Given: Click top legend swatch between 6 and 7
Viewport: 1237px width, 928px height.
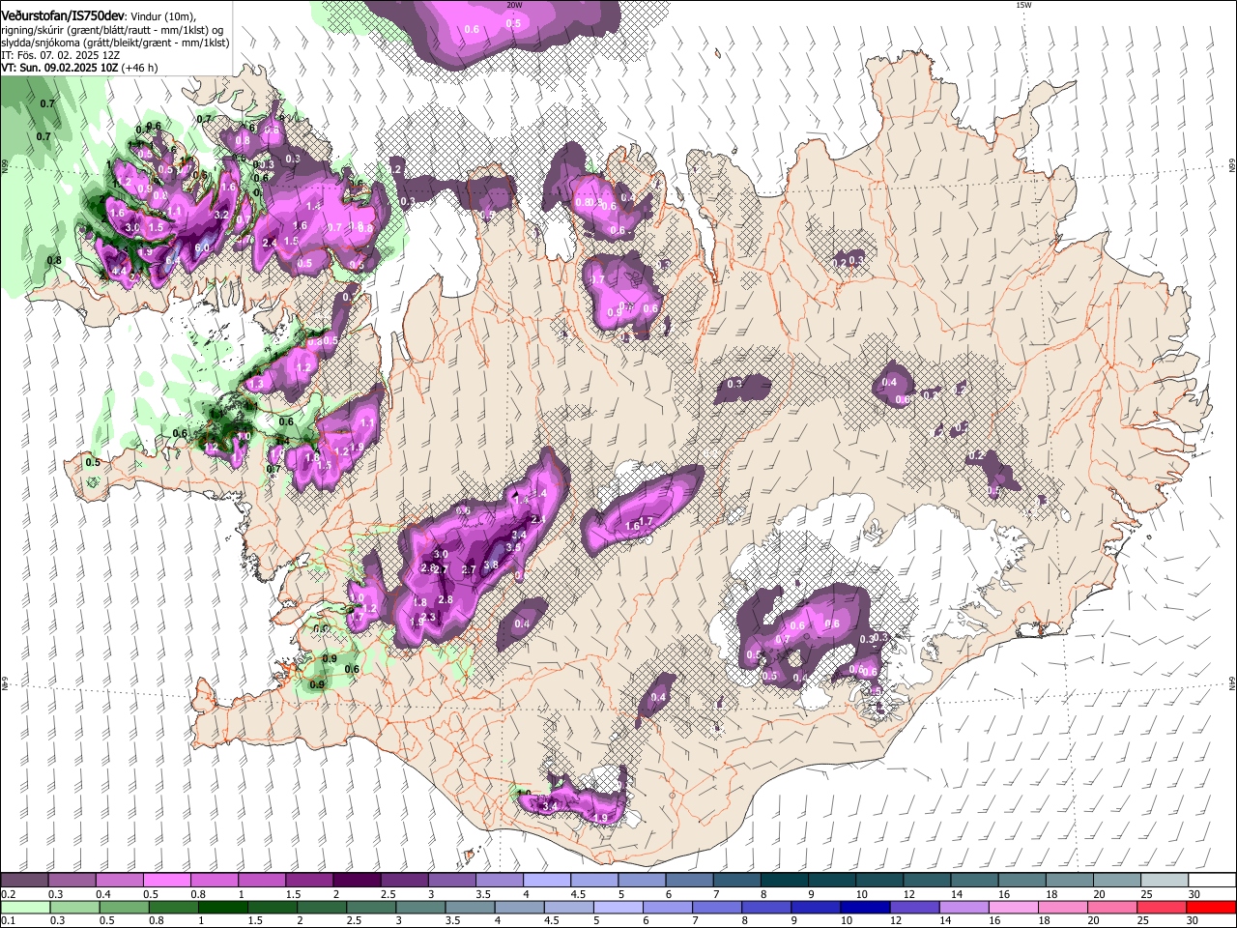Looking at the screenshot, I should click(689, 881).
